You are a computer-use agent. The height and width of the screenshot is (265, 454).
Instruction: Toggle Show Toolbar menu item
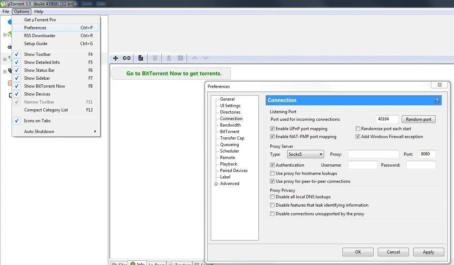point(56,54)
